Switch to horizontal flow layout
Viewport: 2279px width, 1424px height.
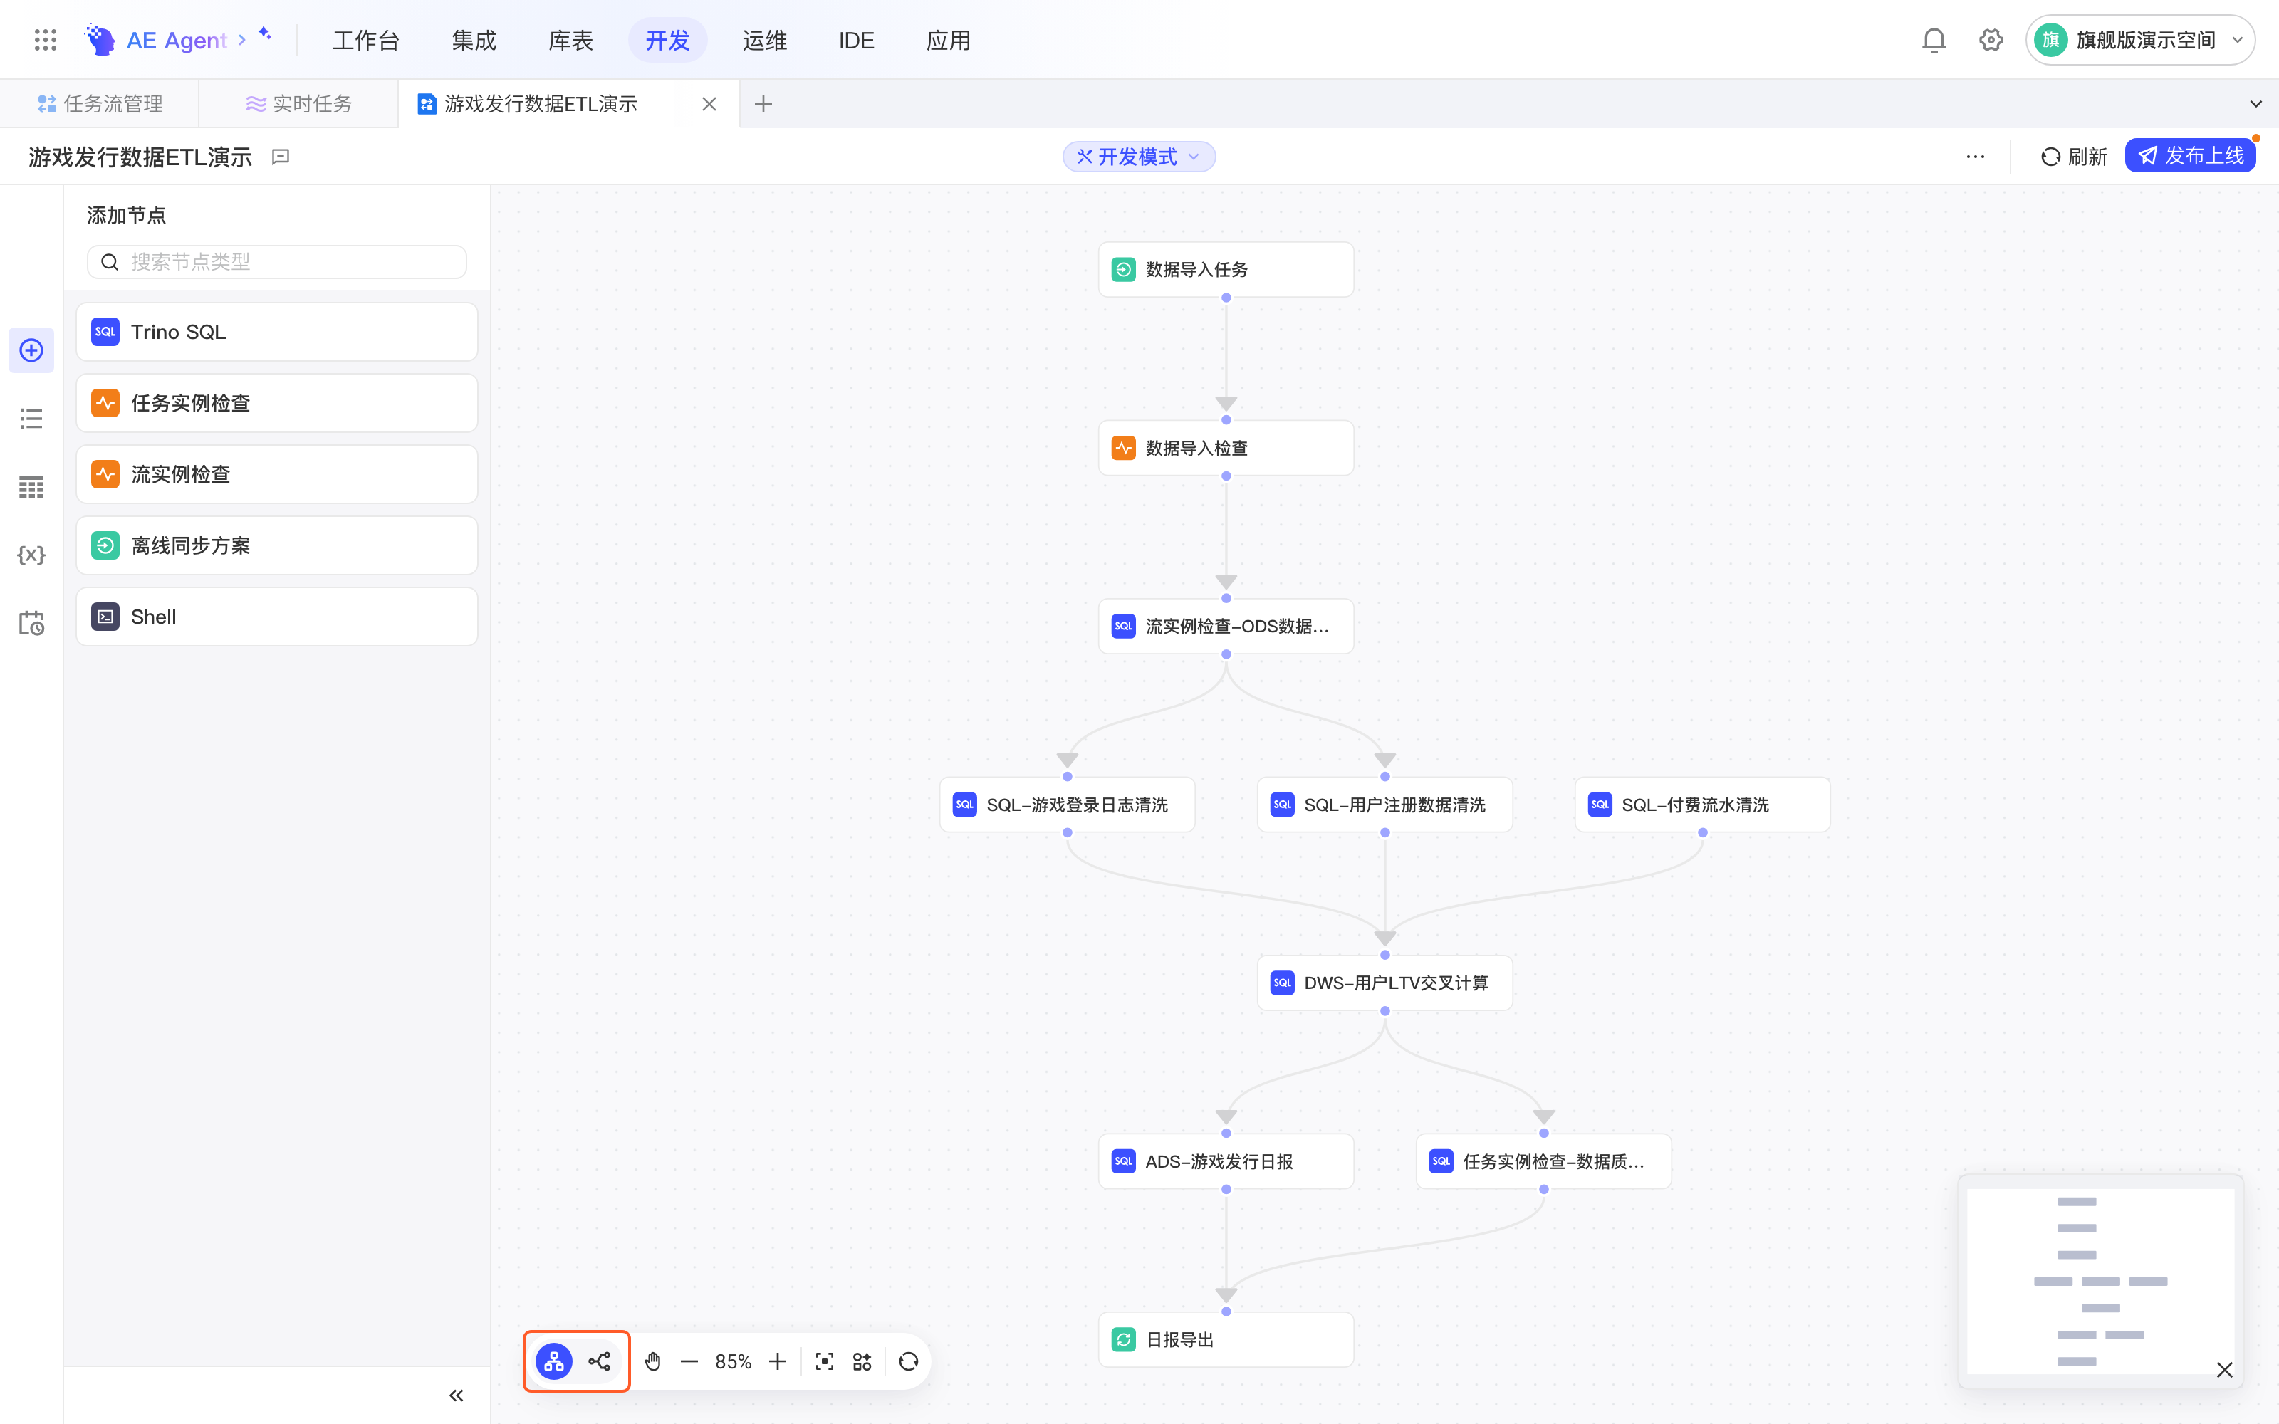click(600, 1361)
